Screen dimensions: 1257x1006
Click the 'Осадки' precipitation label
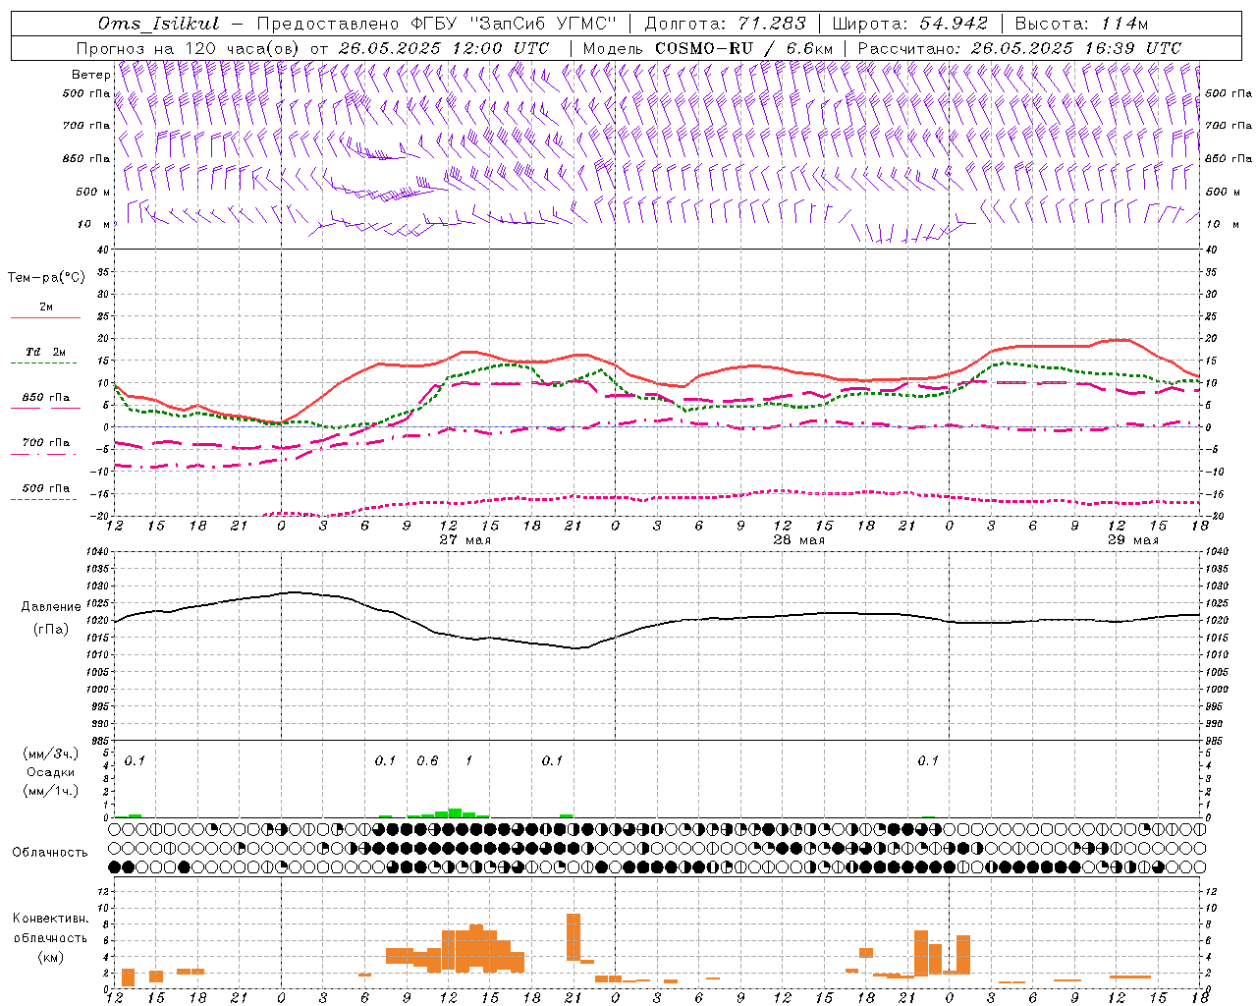tap(51, 772)
